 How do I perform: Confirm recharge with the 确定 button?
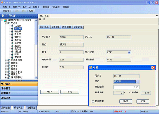(126, 101)
